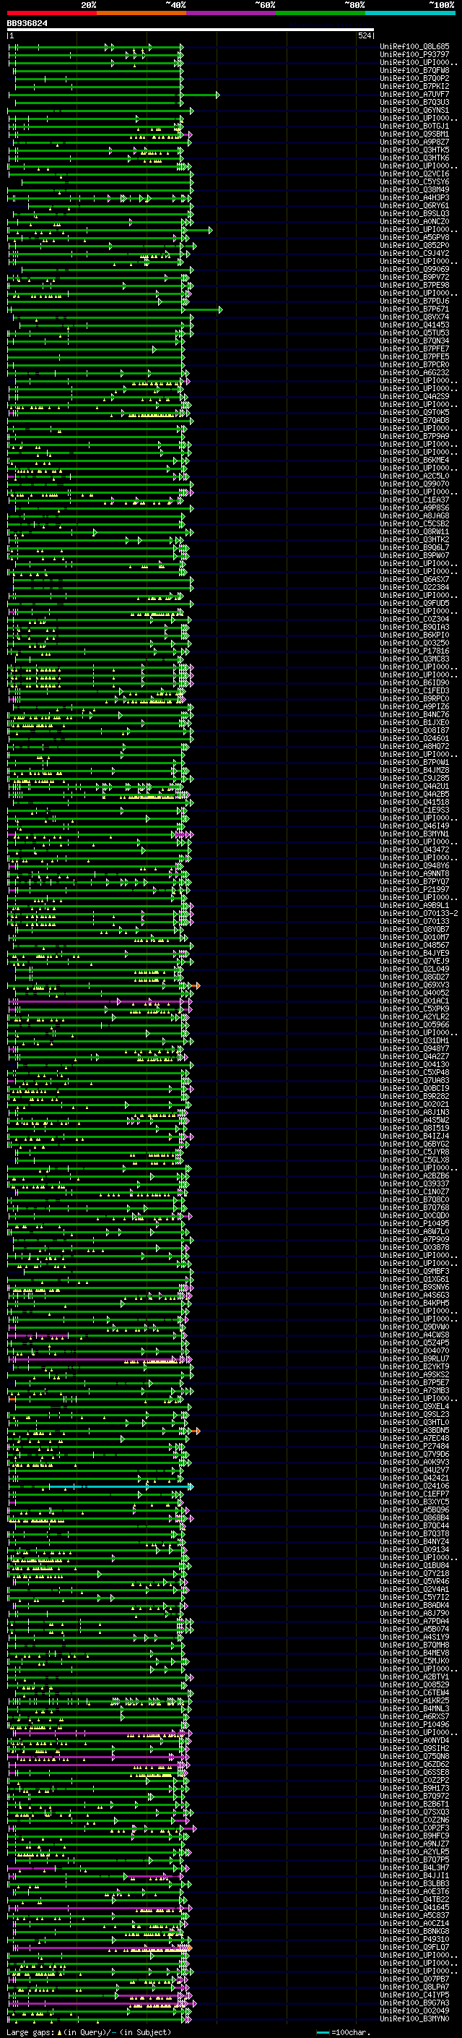Select the UniRef100_B4JYE9 label
Screen dimensions: 462x2038
414,954
